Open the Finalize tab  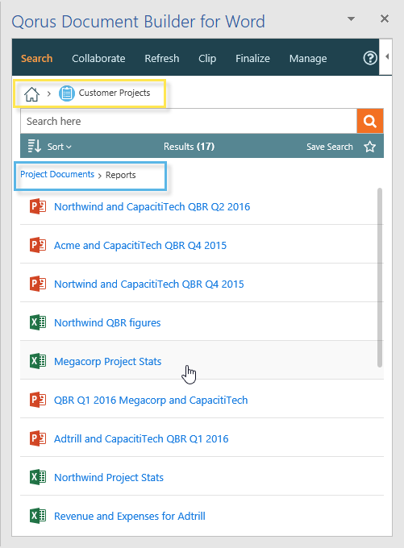tap(252, 58)
